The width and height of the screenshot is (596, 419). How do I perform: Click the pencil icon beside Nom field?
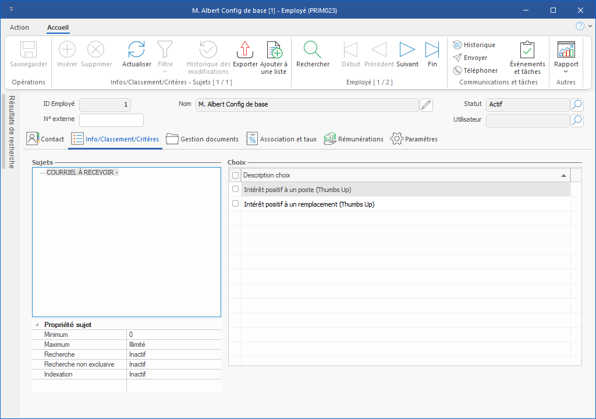pyautogui.click(x=427, y=105)
